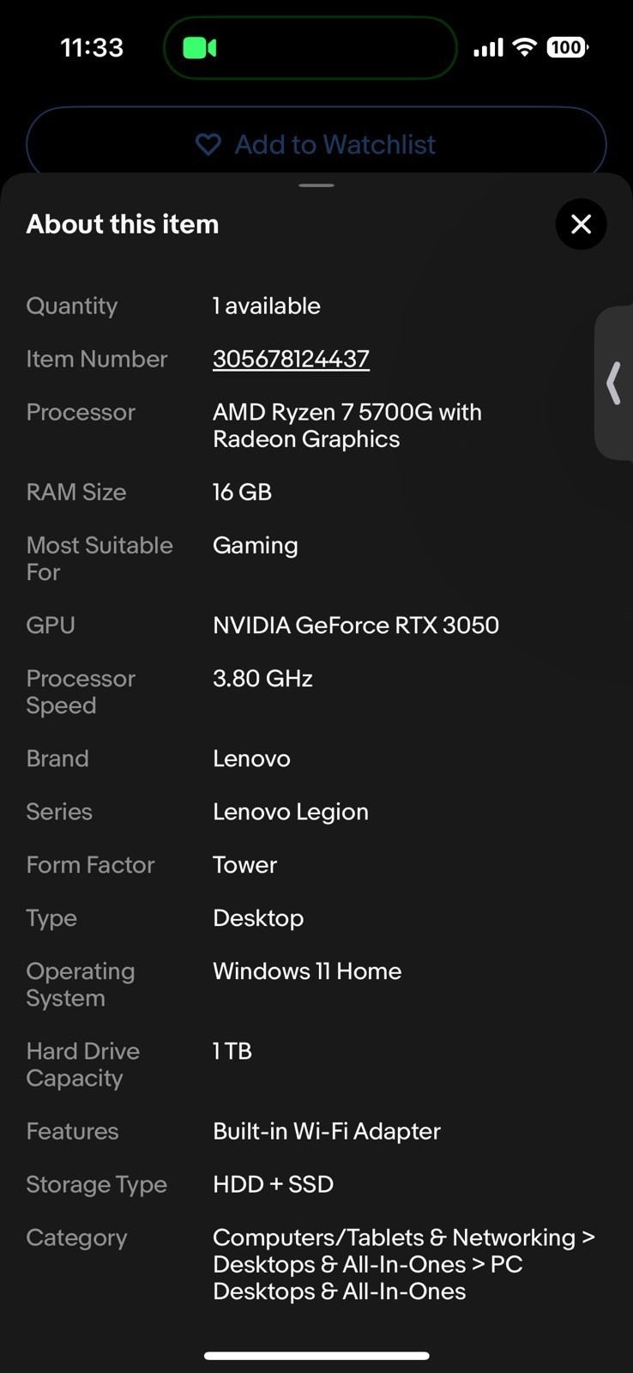Tap the Lenovo Legion series value
633x1373 pixels.
(x=291, y=812)
